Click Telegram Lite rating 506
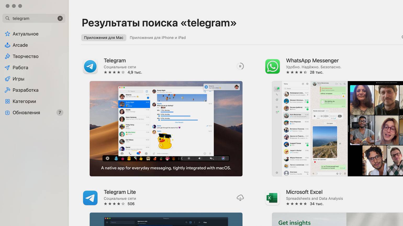The image size is (403, 226). click(x=119, y=204)
